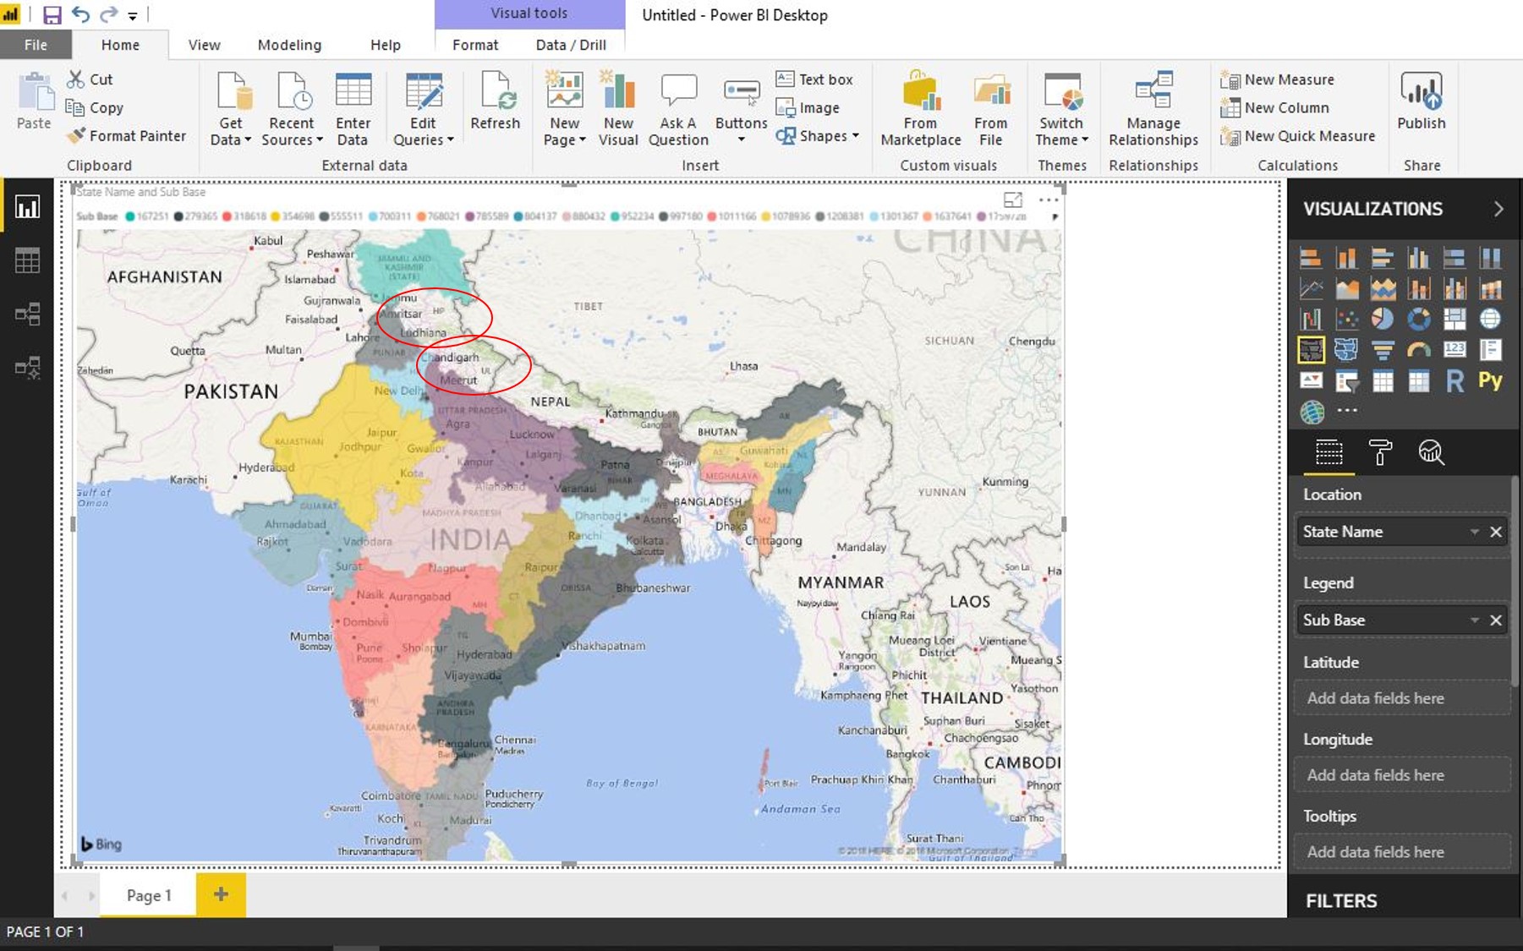Click Manage Relationships button
Viewport: 1523px width, 951px height.
click(x=1153, y=109)
